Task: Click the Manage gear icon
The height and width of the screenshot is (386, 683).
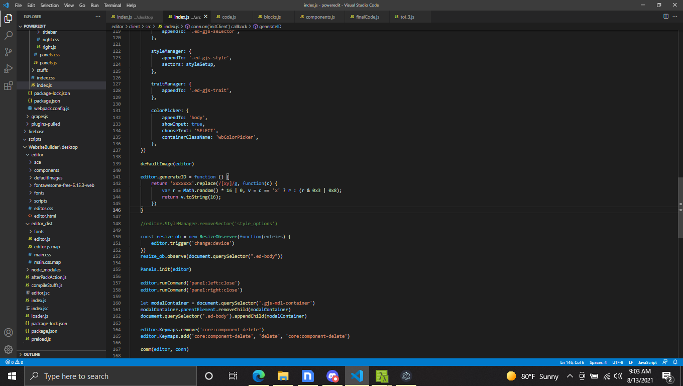Action: coord(8,350)
